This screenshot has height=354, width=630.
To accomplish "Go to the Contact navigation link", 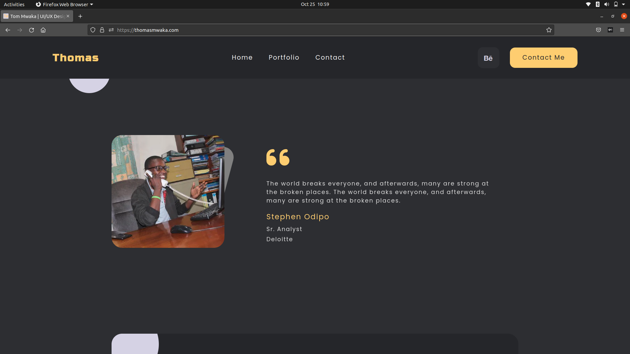I will click(x=330, y=57).
